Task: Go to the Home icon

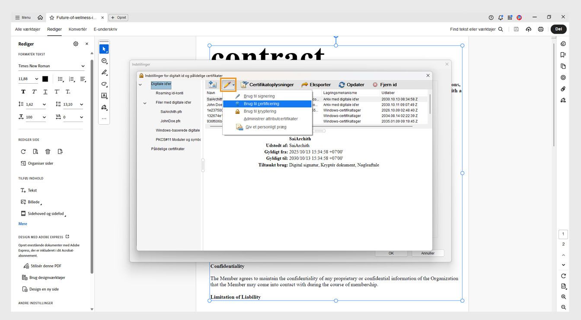Action: coord(40,18)
